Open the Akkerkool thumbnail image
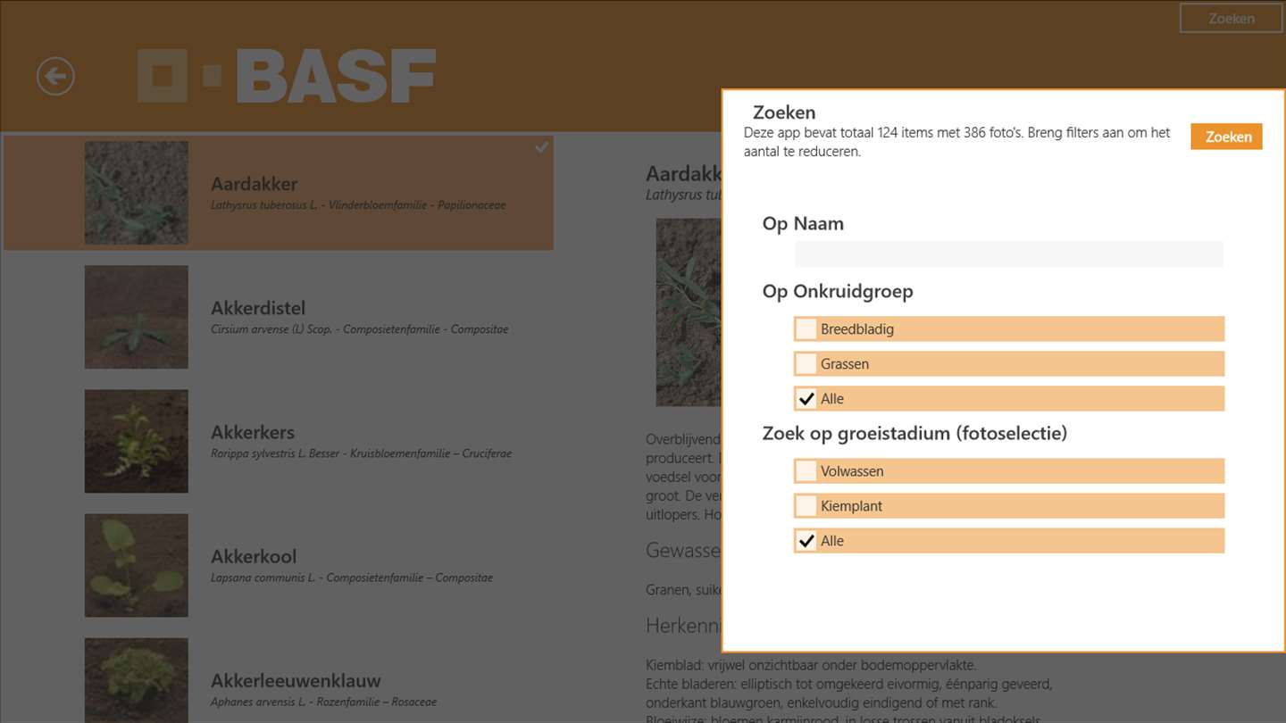1286x723 pixels. coord(136,565)
